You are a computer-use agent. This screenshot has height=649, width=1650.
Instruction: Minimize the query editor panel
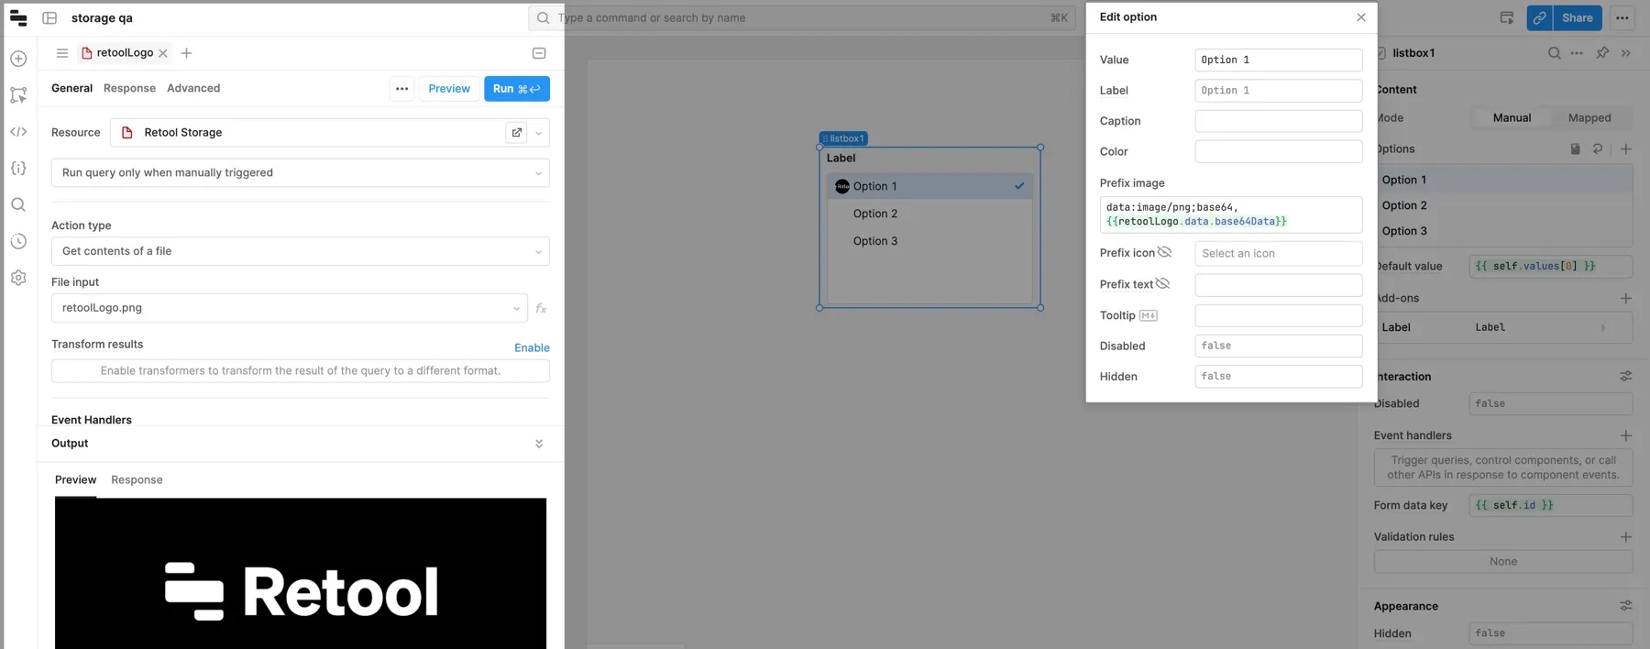(x=539, y=53)
